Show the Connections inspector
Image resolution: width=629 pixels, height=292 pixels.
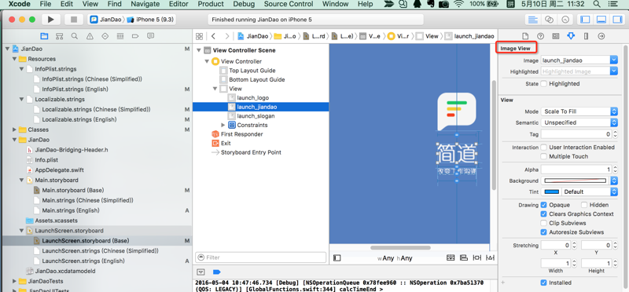[601, 36]
